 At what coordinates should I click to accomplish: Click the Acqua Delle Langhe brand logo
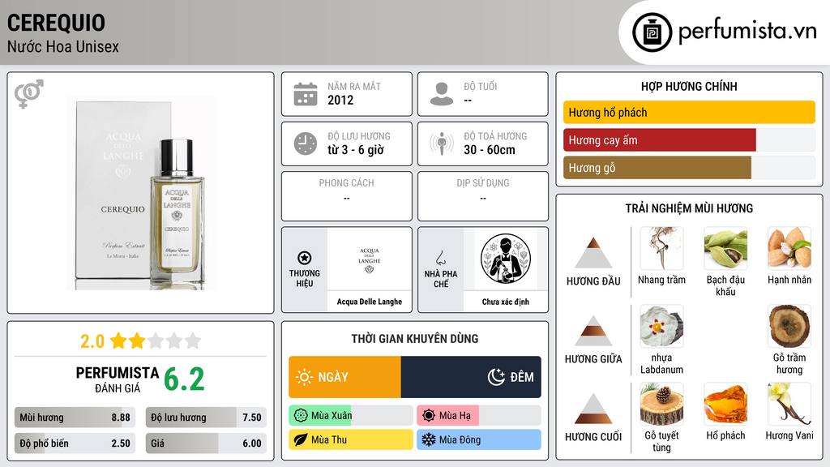[x=370, y=260]
